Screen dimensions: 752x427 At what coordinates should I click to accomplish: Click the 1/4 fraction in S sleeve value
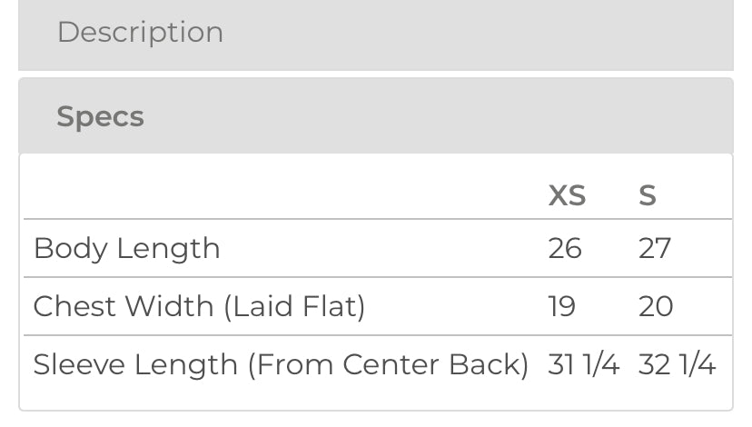click(x=696, y=364)
